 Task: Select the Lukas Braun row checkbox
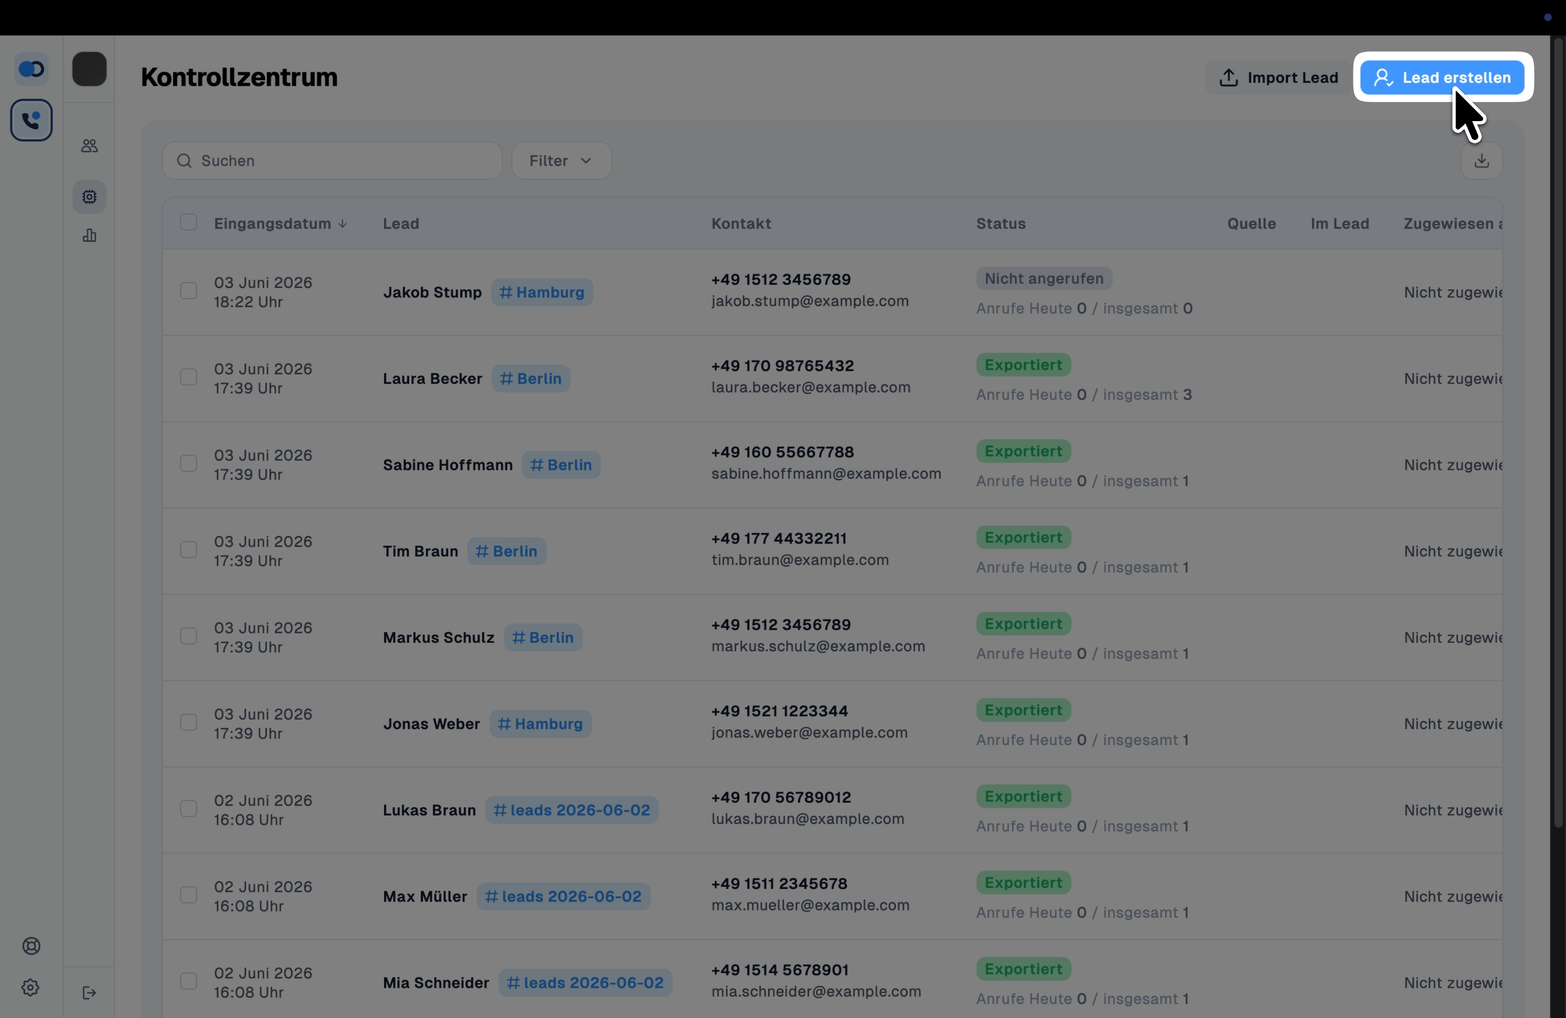tap(188, 809)
